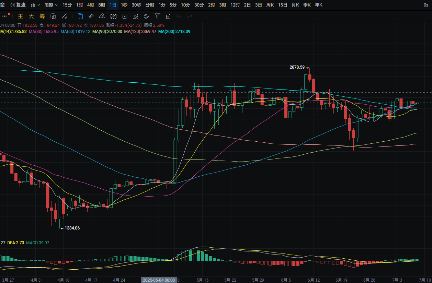Viewport: 432px width, 283px height.
Task: Select the ruler measurement tool
Action: point(91,16)
